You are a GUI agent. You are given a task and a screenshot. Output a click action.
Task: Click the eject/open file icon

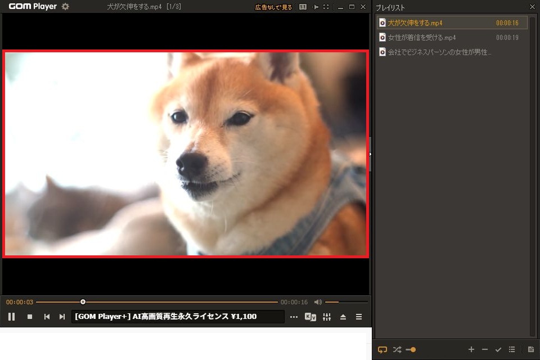tap(343, 317)
